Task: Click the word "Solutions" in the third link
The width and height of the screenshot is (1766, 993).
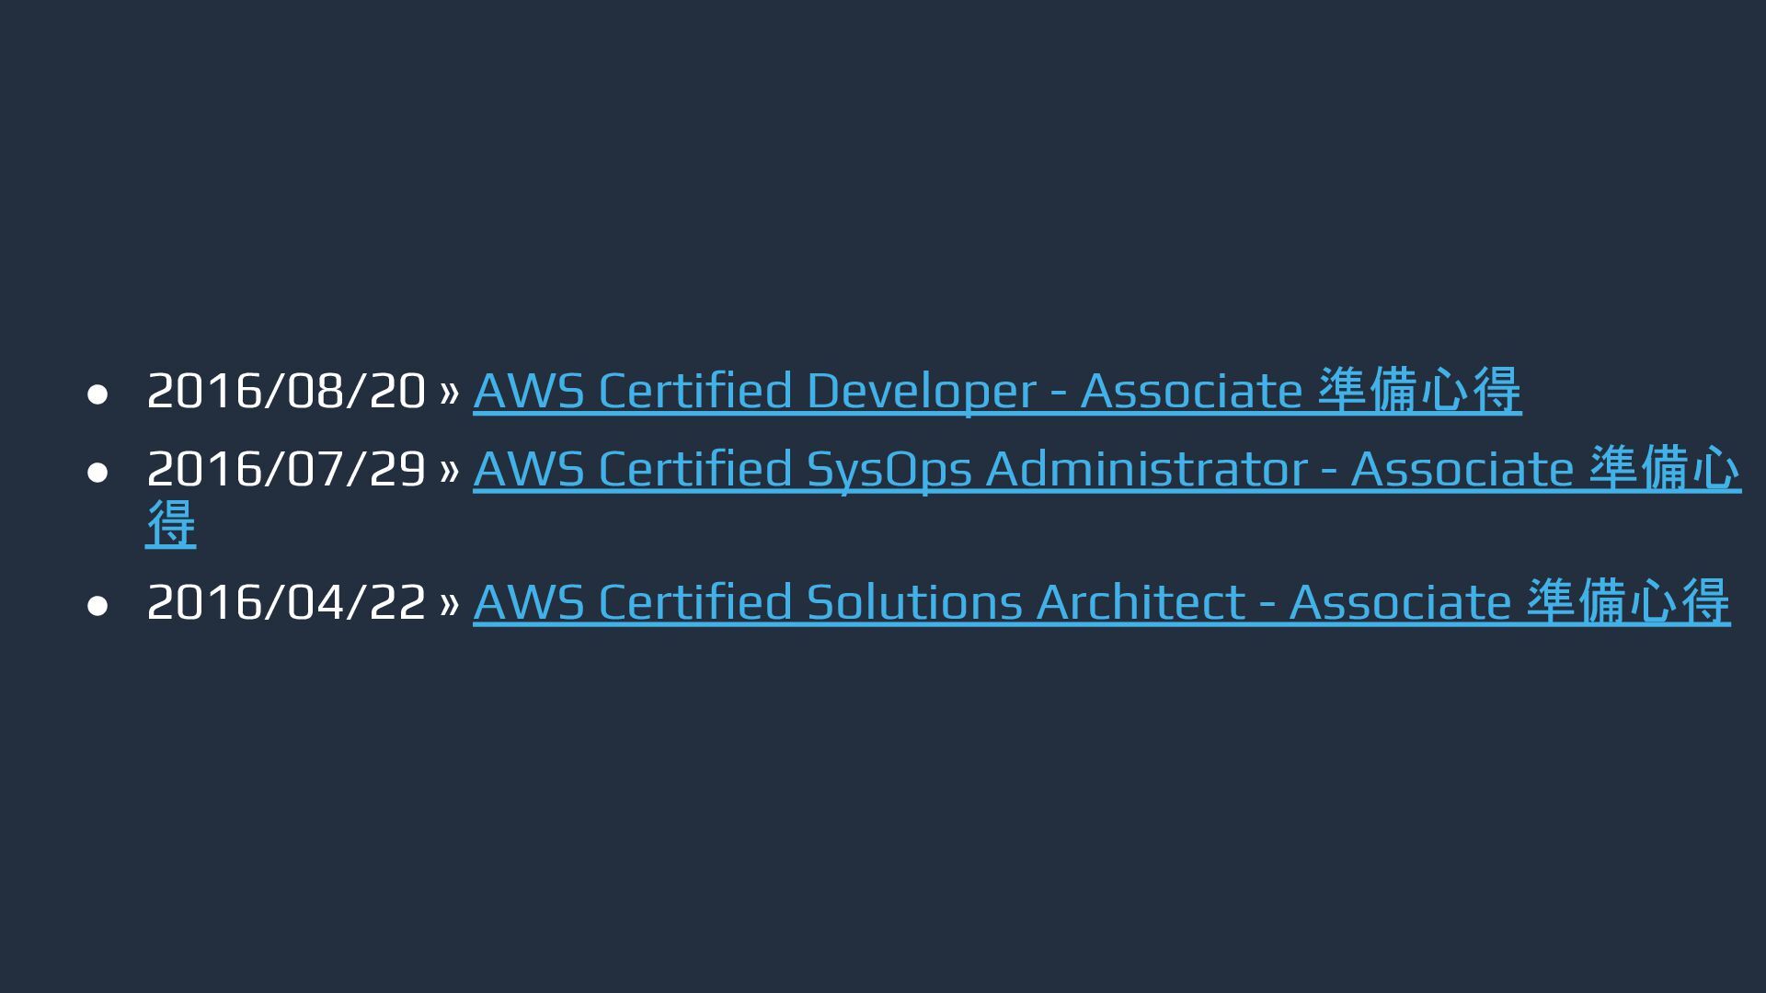Action: click(x=913, y=602)
